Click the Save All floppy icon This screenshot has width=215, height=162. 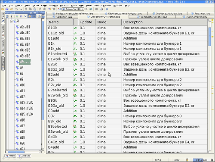coord(6,9)
